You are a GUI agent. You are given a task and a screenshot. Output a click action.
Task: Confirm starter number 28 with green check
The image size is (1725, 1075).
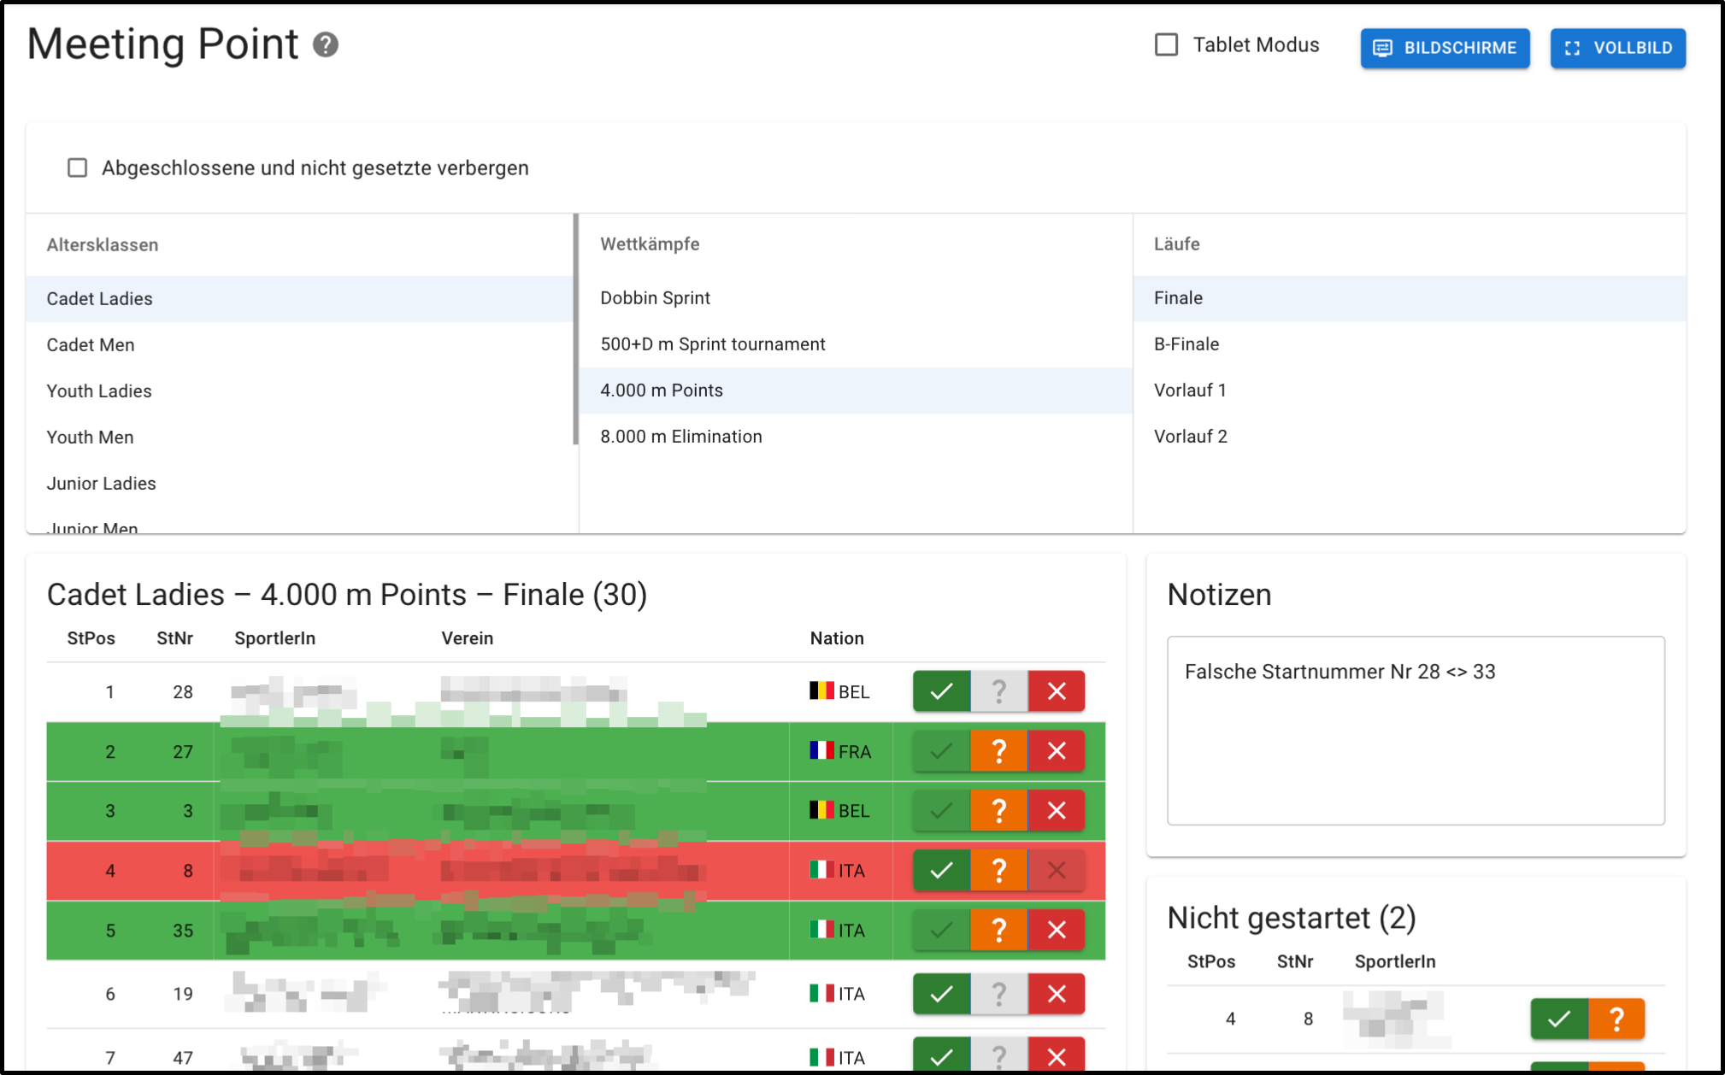[941, 691]
